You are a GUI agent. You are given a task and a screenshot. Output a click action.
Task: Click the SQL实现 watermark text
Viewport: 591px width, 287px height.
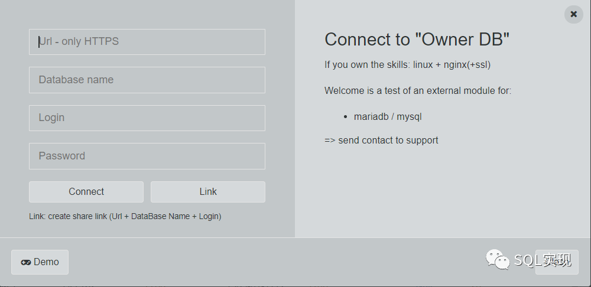(x=542, y=260)
